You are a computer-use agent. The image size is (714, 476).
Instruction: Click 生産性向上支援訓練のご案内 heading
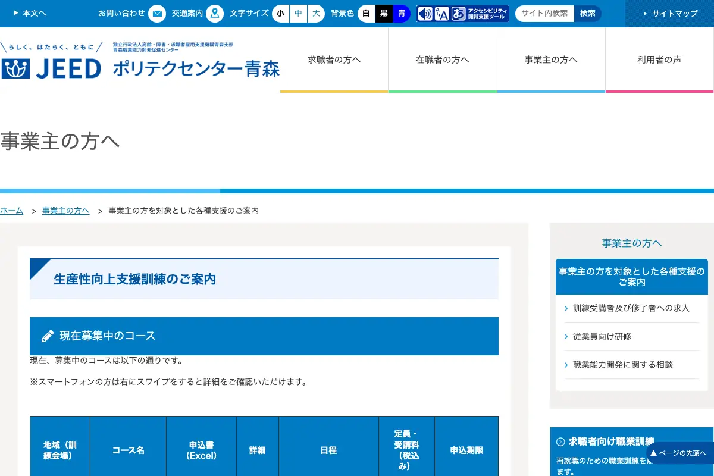click(x=264, y=279)
